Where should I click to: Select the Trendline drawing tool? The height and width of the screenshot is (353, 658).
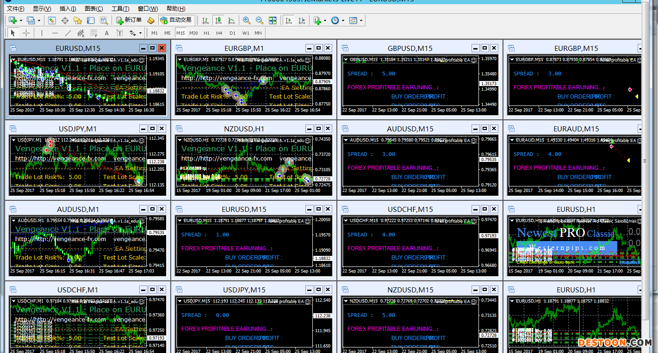pos(68,33)
